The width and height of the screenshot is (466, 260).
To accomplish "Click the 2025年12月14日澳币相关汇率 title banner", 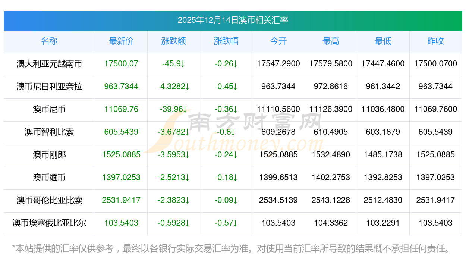I will (233, 20).
